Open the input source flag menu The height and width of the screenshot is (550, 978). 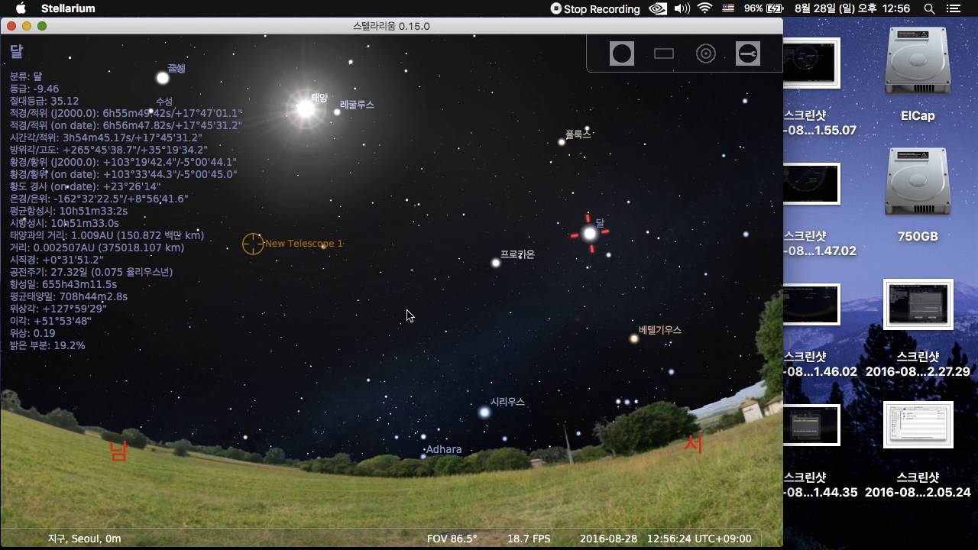click(728, 8)
